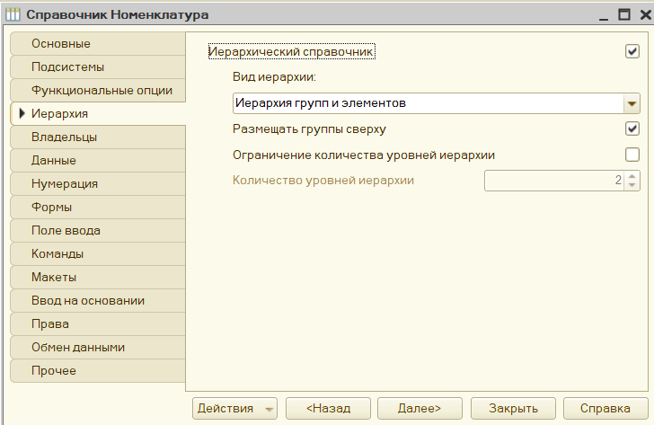
Task: Minimize the Справочник Номенклатура window
Action: click(x=604, y=15)
